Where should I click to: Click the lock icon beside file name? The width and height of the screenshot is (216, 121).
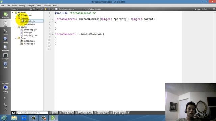(53, 9)
